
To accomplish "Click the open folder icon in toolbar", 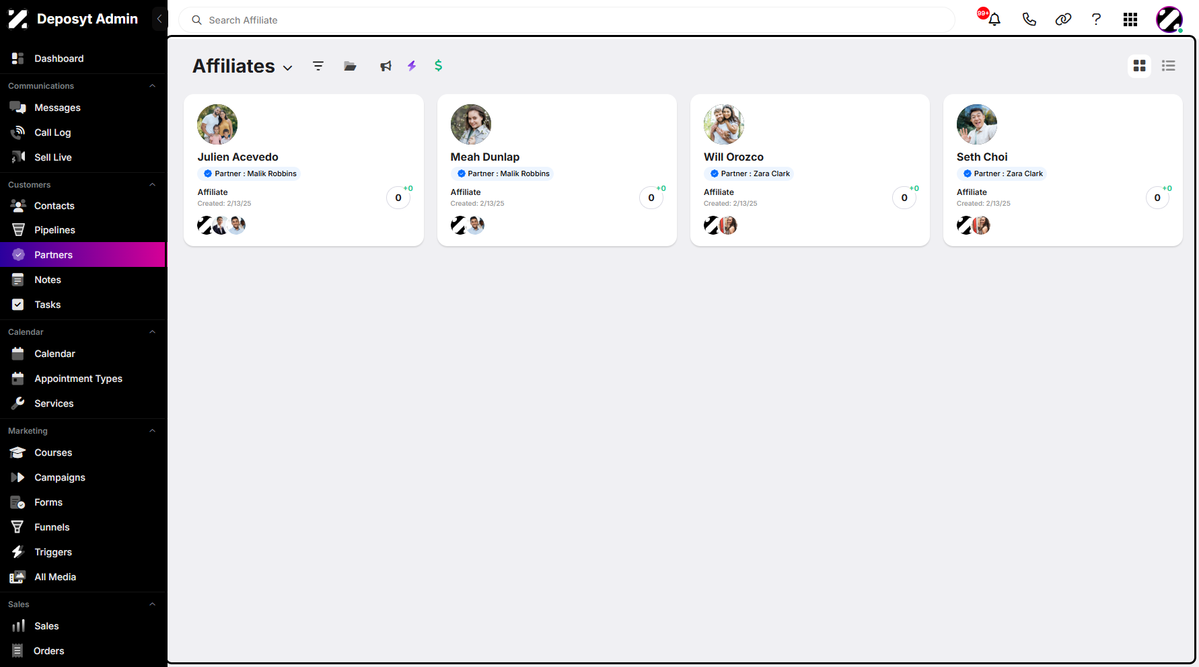I will (350, 66).
